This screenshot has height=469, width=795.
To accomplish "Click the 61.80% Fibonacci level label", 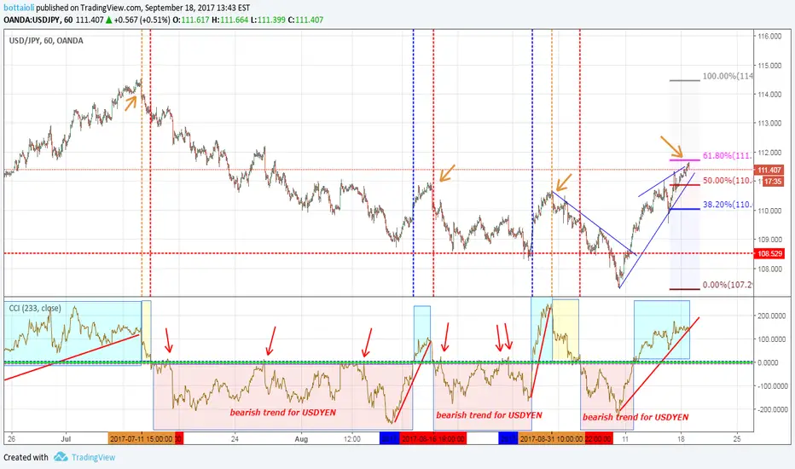I will pos(728,156).
